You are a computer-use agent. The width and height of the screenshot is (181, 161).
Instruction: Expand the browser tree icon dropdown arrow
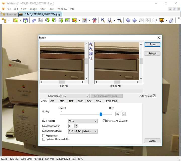click(9, 20)
